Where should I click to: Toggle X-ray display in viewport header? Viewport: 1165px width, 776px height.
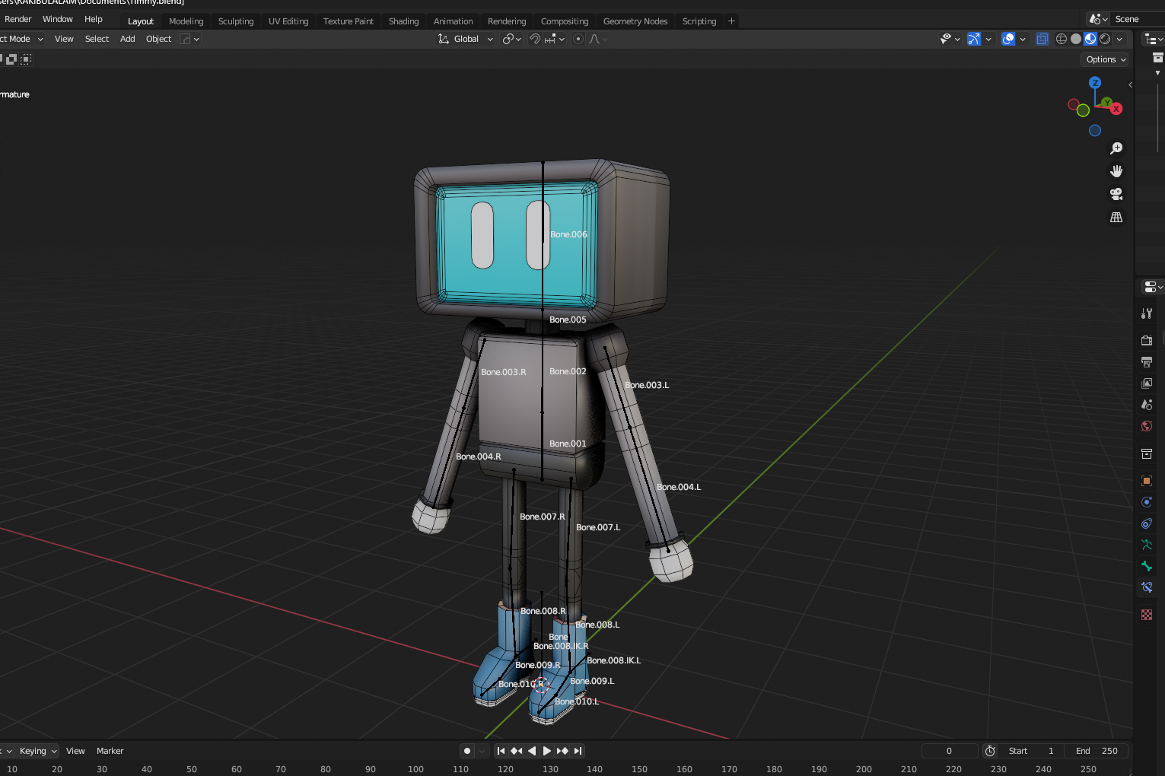click(1042, 39)
